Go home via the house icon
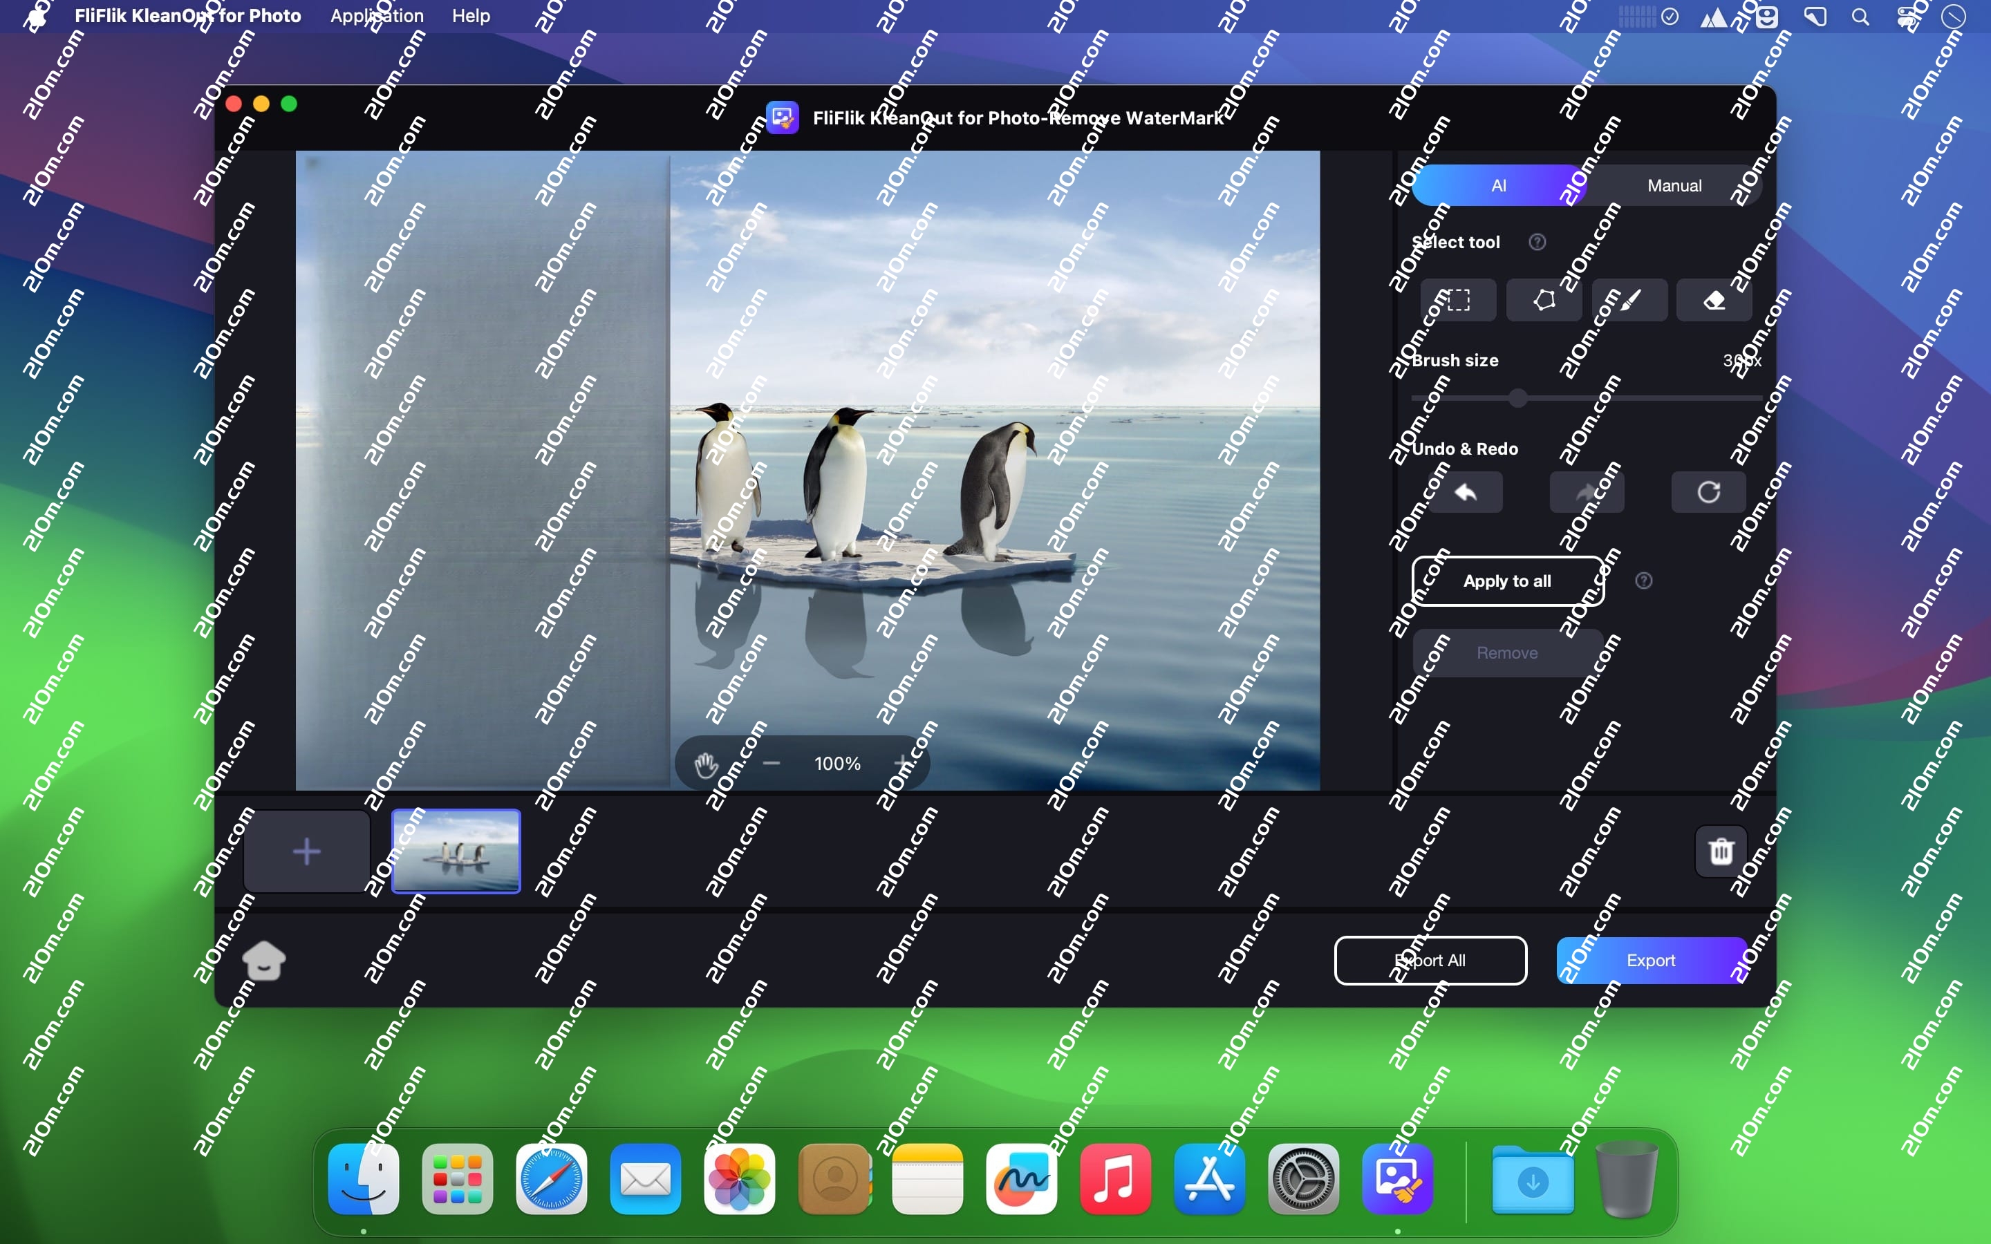The height and width of the screenshot is (1244, 1991). tap(264, 960)
